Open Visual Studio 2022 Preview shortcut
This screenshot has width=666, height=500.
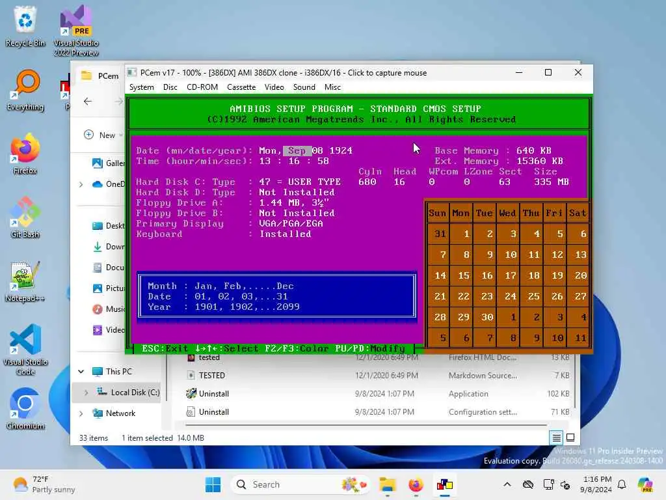(x=76, y=31)
